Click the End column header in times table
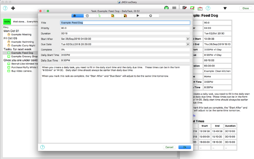The height and width of the screenshot is (159, 254). [217, 126]
